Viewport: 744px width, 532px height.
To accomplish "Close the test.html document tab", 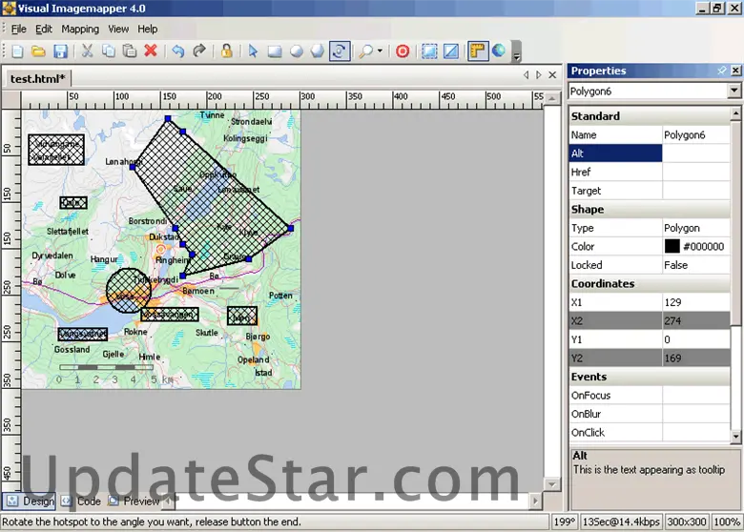I will click(552, 75).
